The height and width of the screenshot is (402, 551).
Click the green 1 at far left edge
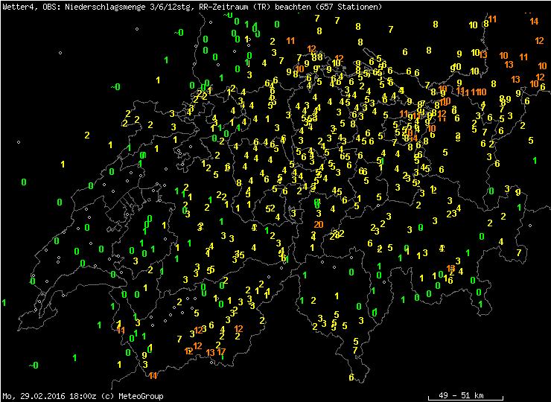click(x=4, y=302)
